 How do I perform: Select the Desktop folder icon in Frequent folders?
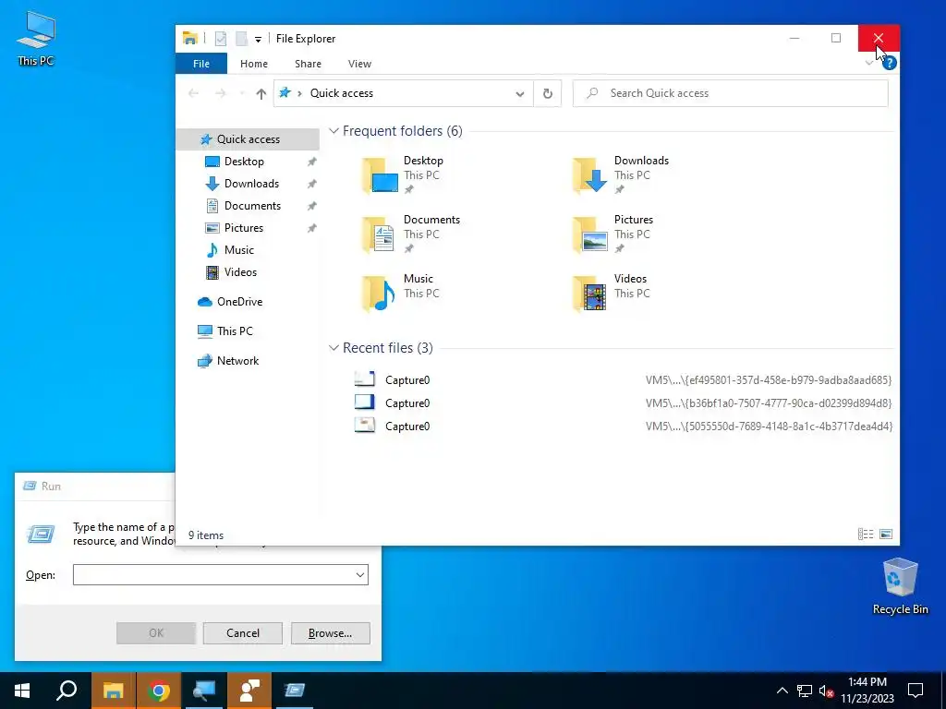pos(380,175)
